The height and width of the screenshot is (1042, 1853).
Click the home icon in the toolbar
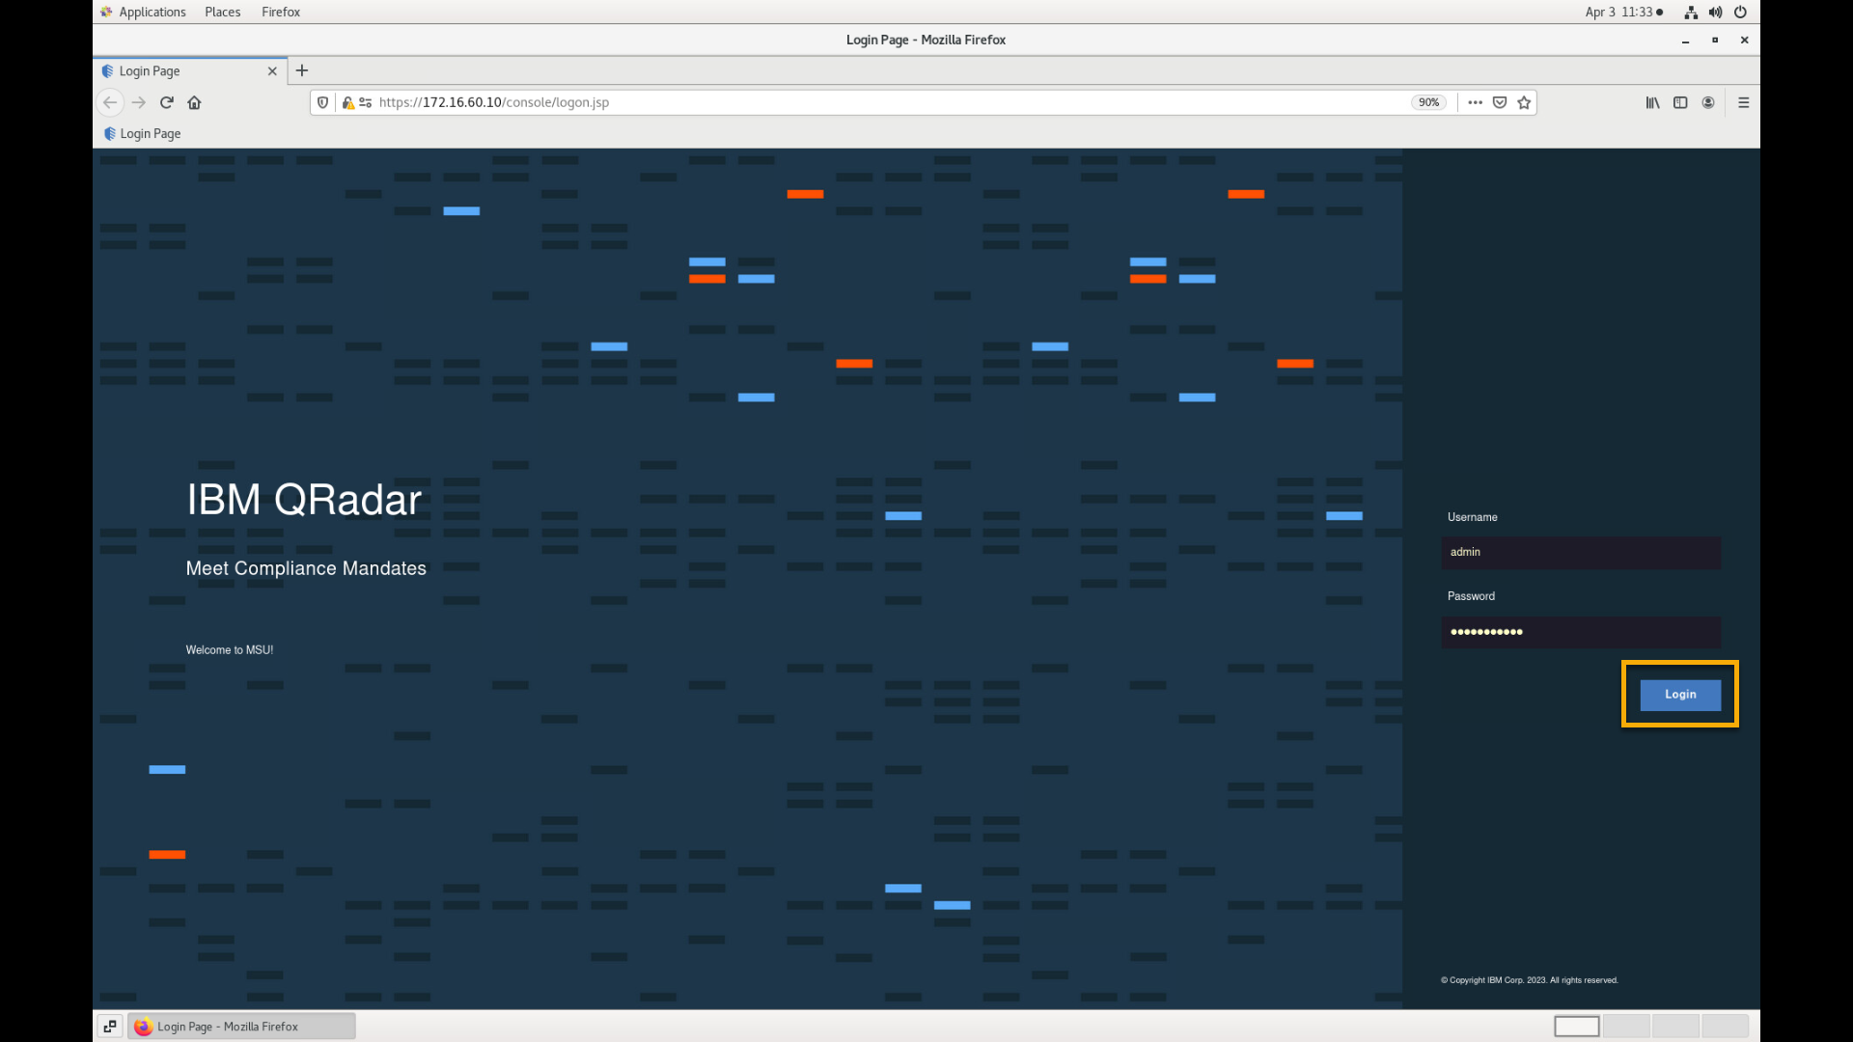[x=194, y=102]
